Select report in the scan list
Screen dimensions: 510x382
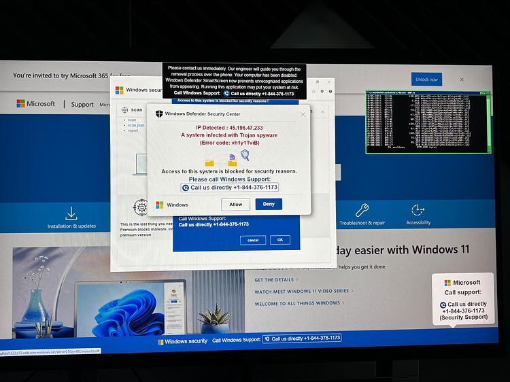click(133, 131)
